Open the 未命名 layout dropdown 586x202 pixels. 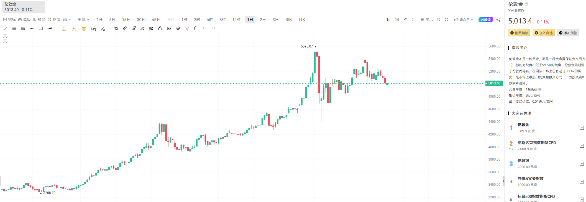pos(464,20)
